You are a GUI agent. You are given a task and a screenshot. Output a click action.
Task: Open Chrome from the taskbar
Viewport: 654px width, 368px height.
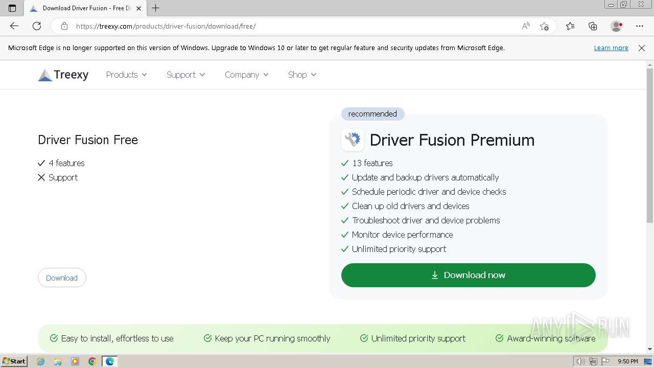[92, 361]
